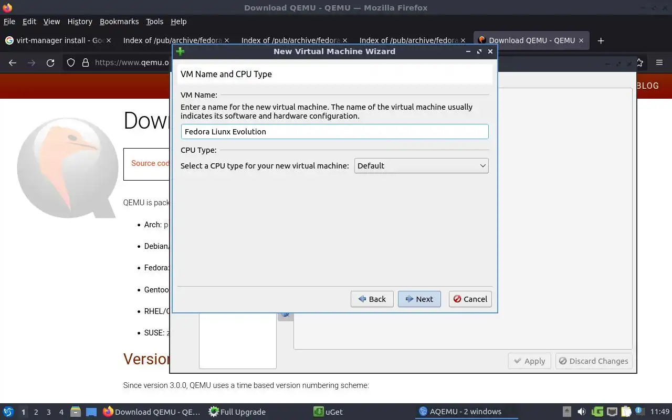Select workspace 1 in the pager
672x420 pixels.
tap(23, 412)
